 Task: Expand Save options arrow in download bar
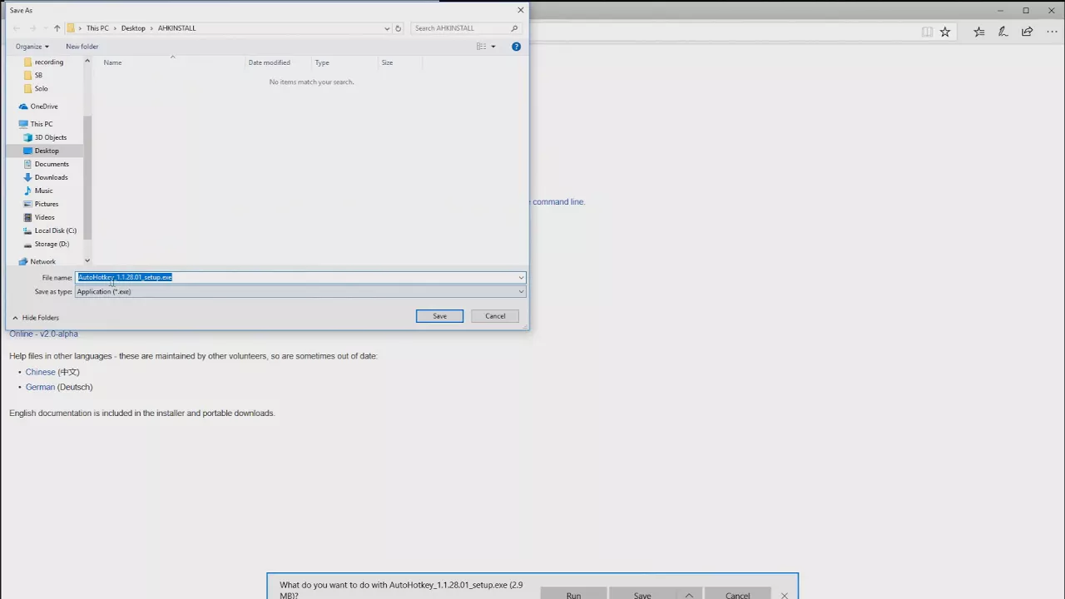pyautogui.click(x=689, y=595)
